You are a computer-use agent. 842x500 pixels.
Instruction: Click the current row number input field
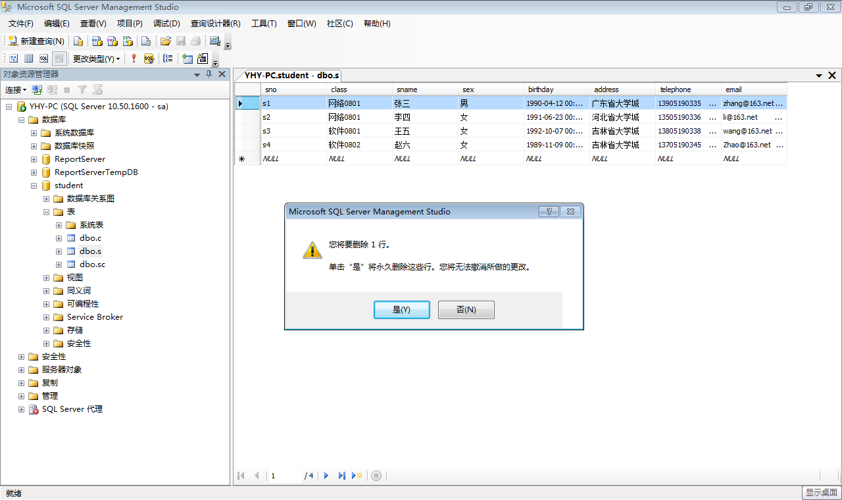point(285,476)
